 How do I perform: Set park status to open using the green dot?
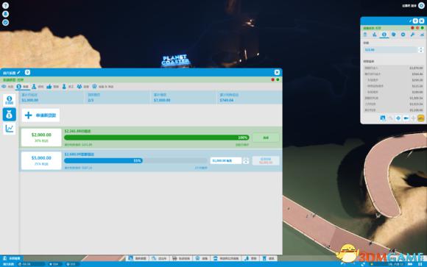click(278, 79)
